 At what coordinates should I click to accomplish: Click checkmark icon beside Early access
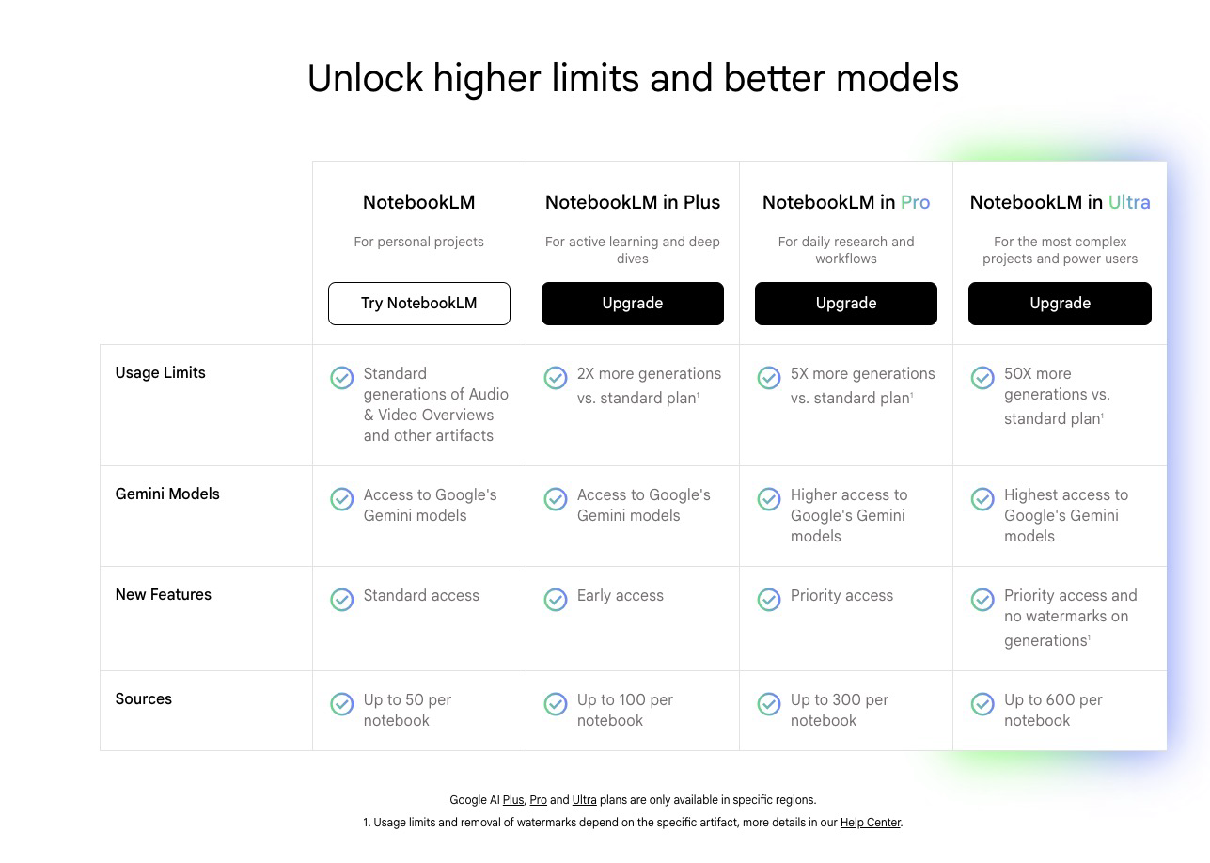tap(556, 600)
